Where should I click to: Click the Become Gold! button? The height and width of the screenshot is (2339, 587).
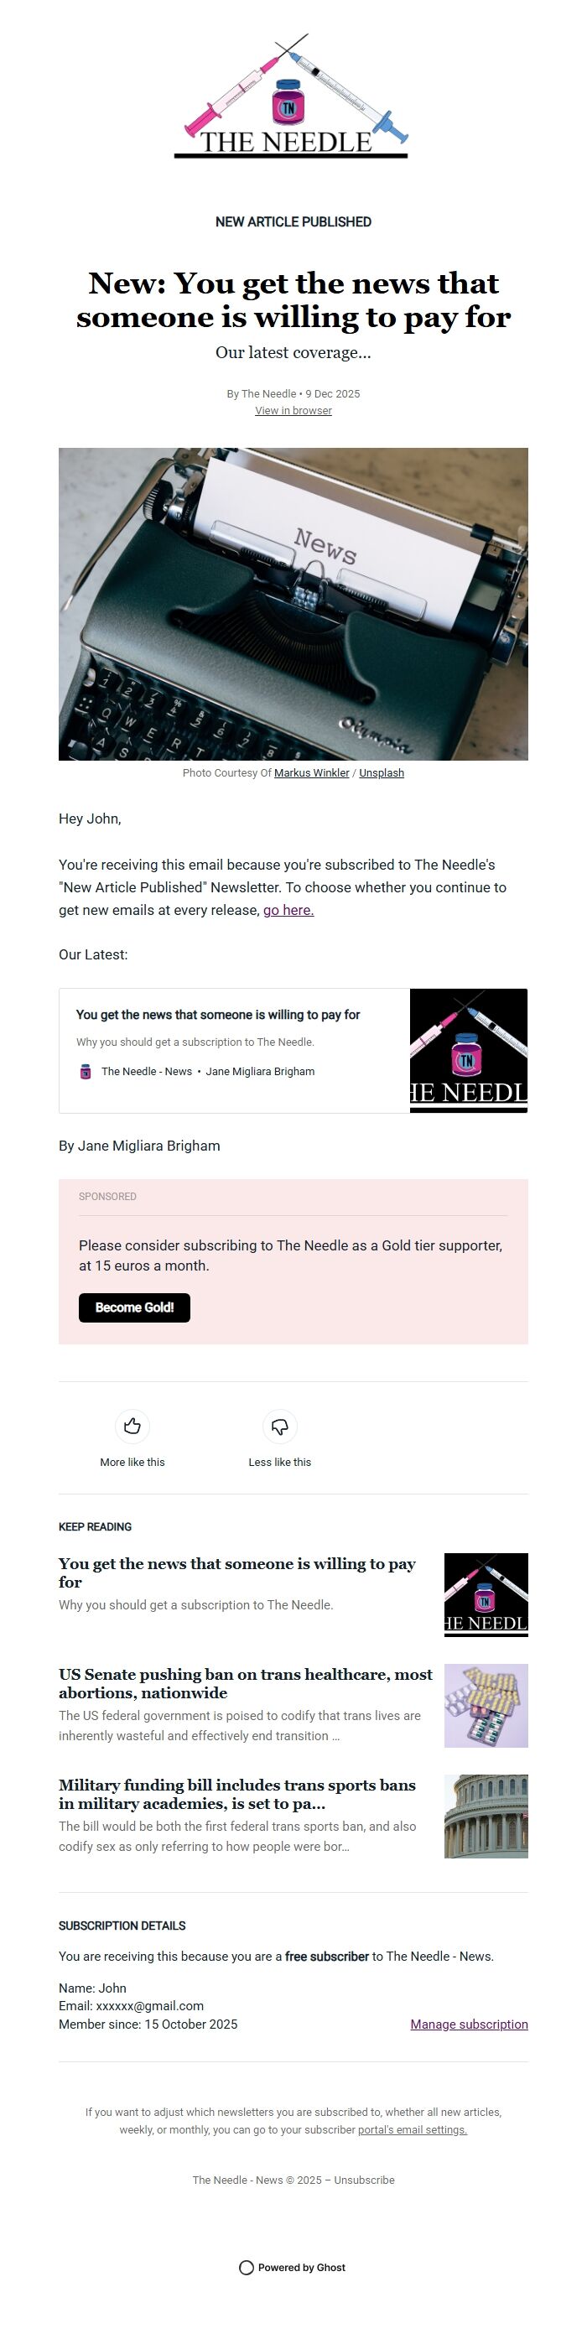[133, 1307]
